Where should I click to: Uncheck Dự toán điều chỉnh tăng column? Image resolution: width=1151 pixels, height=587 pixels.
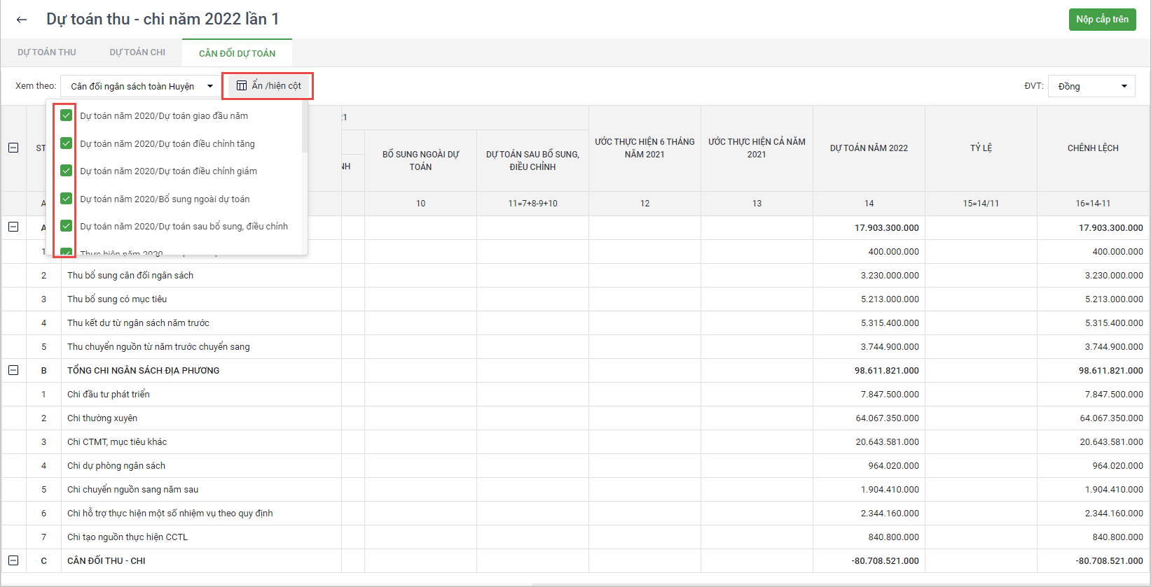click(67, 143)
